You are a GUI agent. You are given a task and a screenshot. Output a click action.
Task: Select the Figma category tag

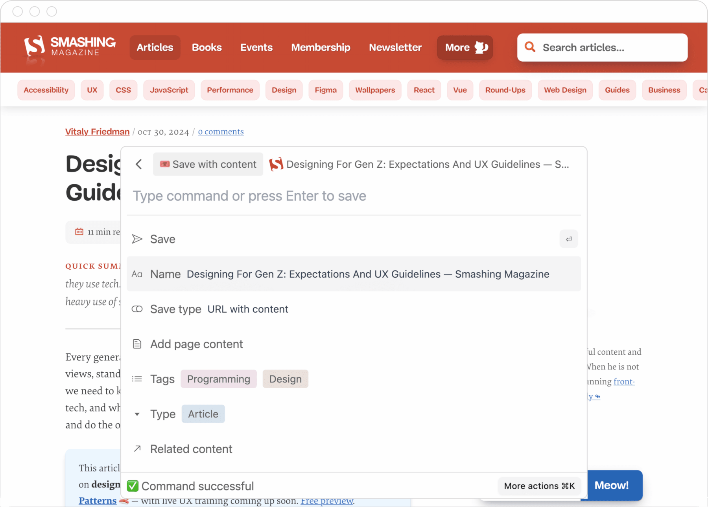click(326, 90)
